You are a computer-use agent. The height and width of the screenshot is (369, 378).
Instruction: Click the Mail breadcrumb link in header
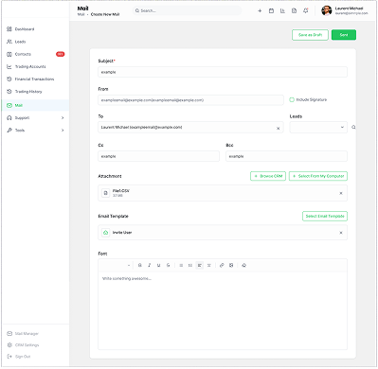[81, 14]
